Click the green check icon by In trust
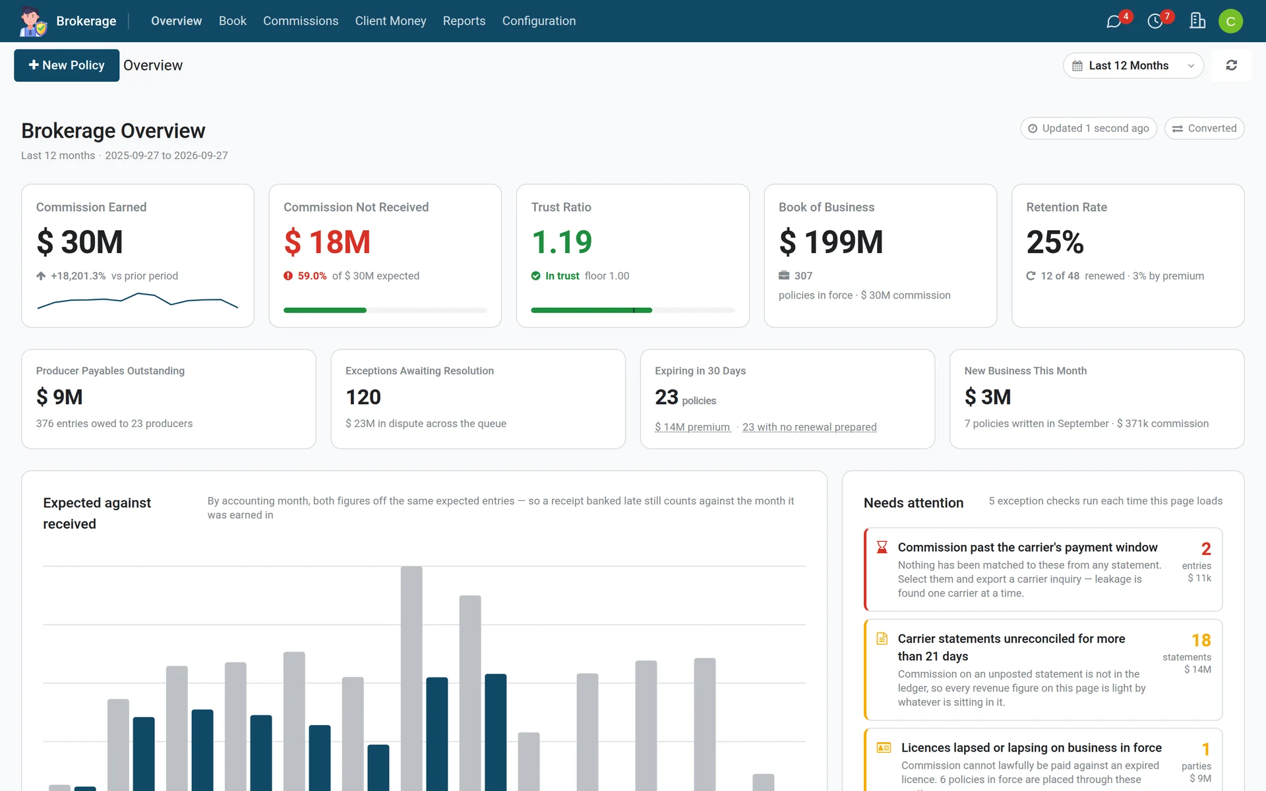 click(535, 276)
